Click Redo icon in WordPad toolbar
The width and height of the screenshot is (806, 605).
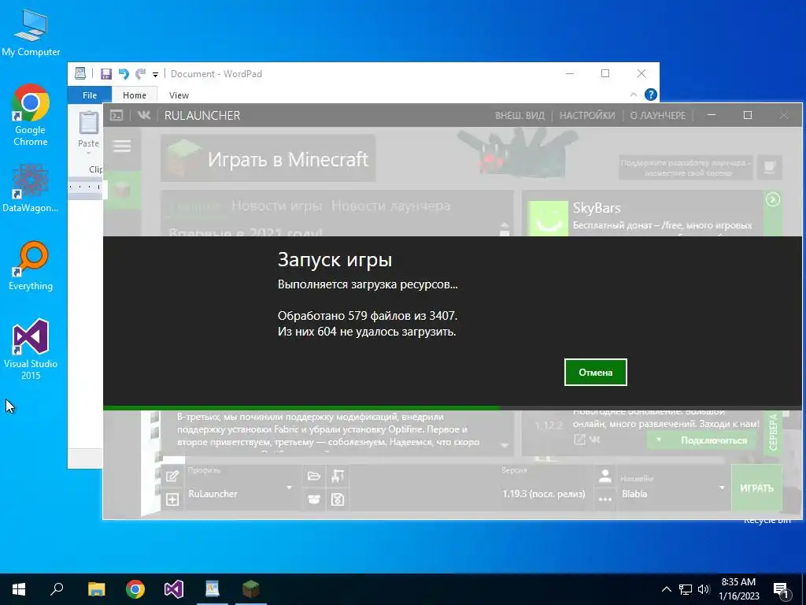[x=140, y=73]
